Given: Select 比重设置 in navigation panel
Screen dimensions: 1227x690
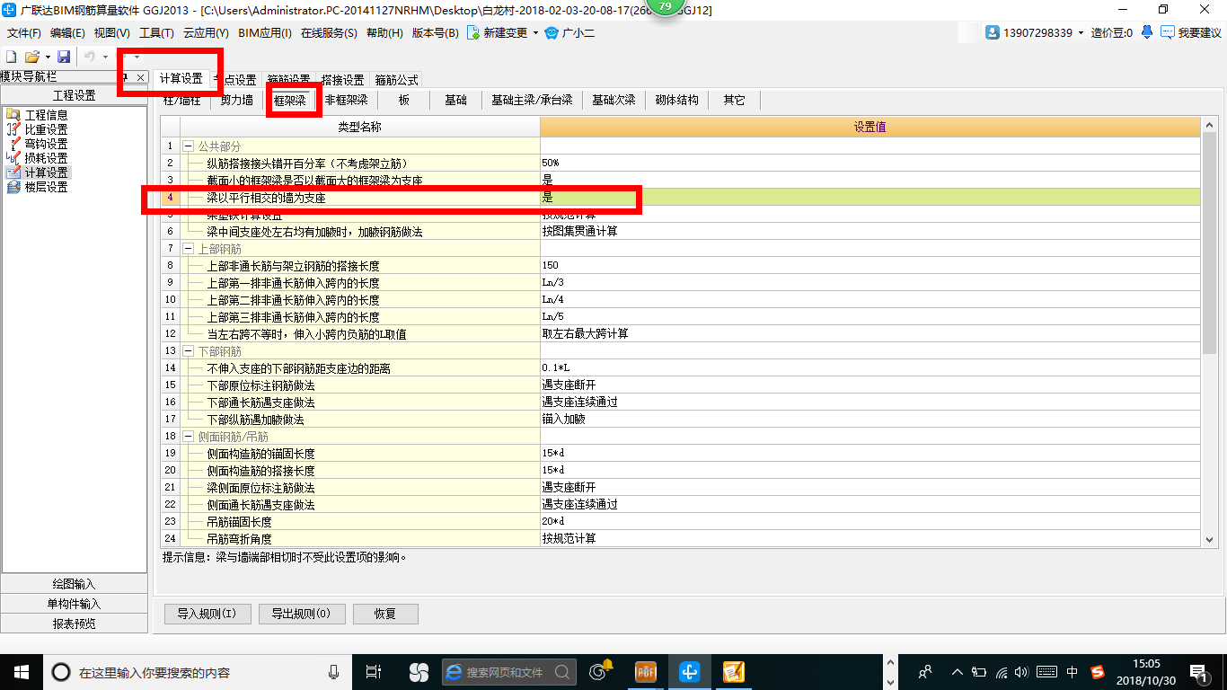Looking at the screenshot, I should pyautogui.click(x=46, y=129).
